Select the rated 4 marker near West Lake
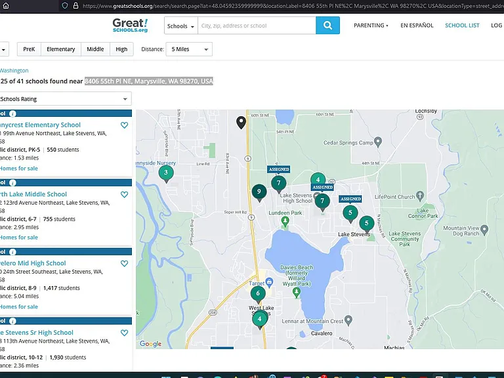Screen dimensions: 504x378 [x=260, y=320]
